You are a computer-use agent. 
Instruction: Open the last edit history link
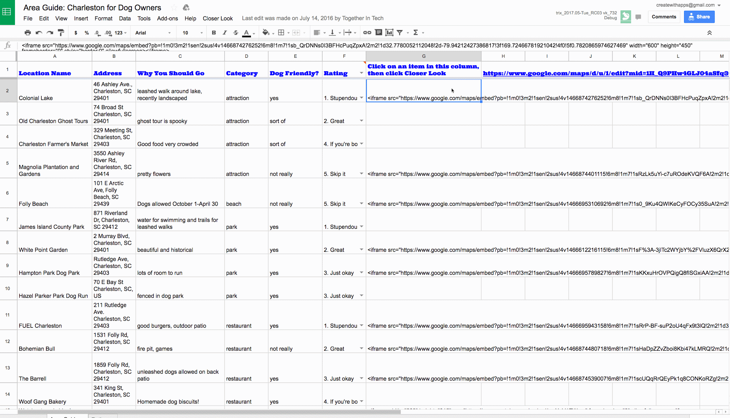(x=313, y=18)
